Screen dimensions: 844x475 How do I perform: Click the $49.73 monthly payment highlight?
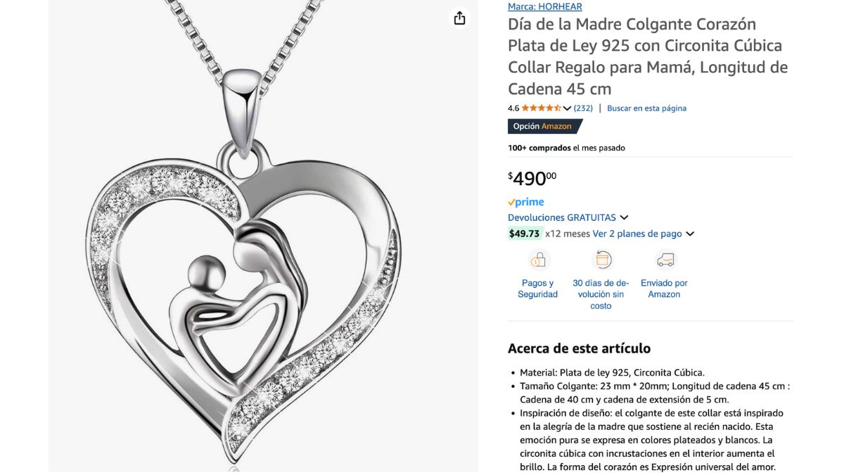(x=525, y=234)
